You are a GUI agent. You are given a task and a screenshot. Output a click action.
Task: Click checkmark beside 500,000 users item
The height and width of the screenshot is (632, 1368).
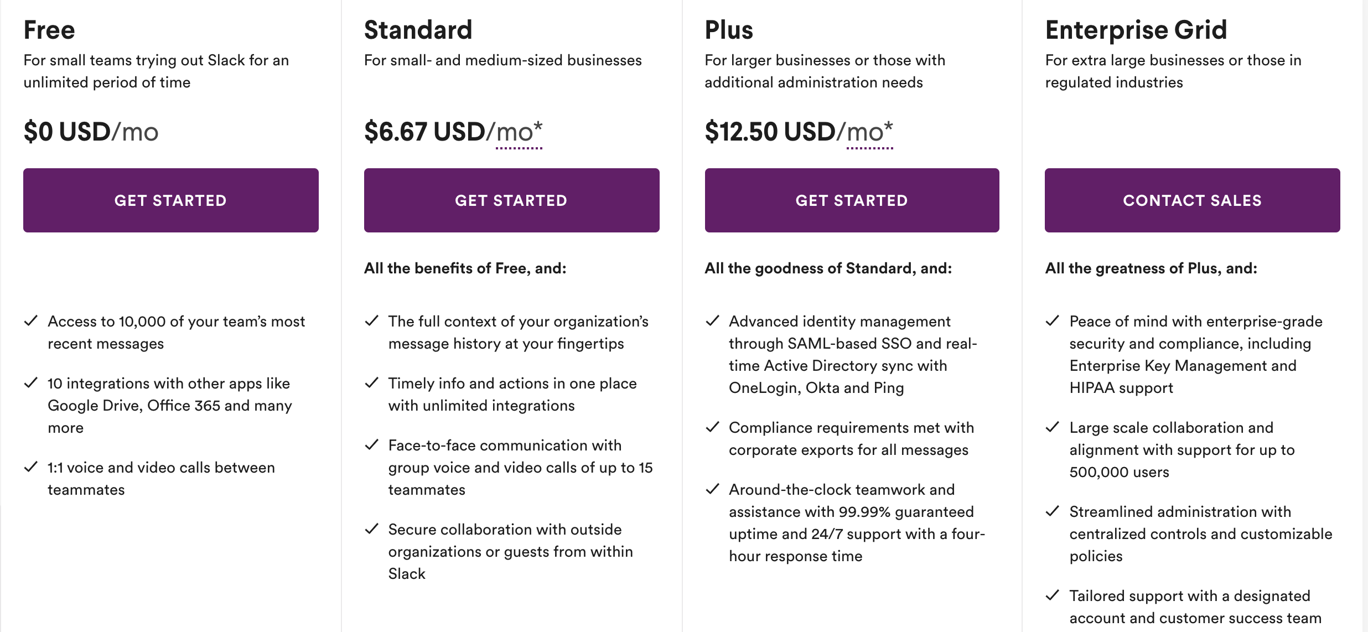pyautogui.click(x=1053, y=427)
